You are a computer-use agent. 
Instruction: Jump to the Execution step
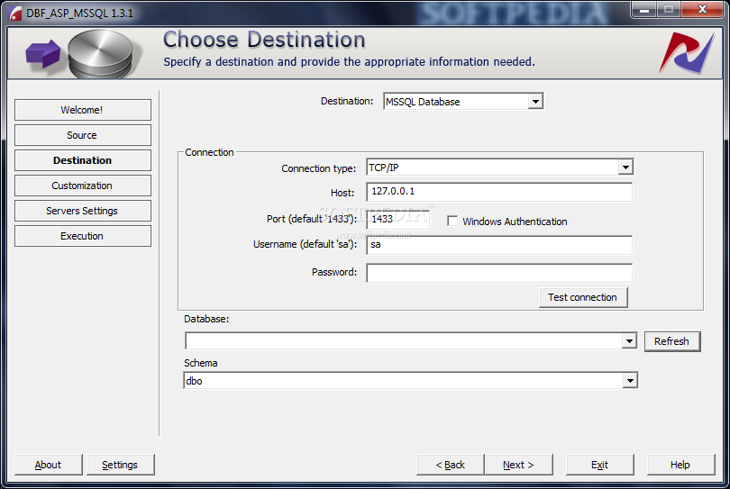(83, 236)
